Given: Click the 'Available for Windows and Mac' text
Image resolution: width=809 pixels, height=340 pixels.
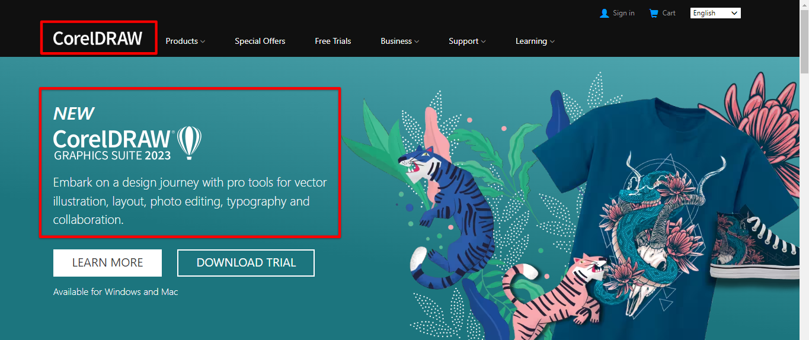Looking at the screenshot, I should click(116, 292).
